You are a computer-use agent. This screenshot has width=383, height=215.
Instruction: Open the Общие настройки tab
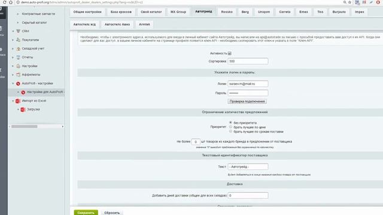tap(87, 12)
